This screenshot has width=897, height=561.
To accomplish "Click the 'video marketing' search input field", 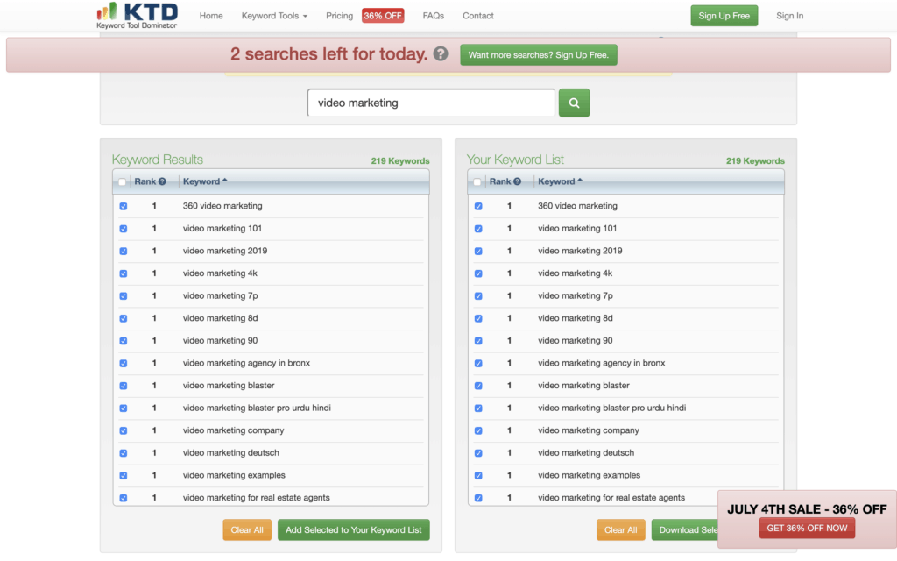I will pyautogui.click(x=431, y=103).
